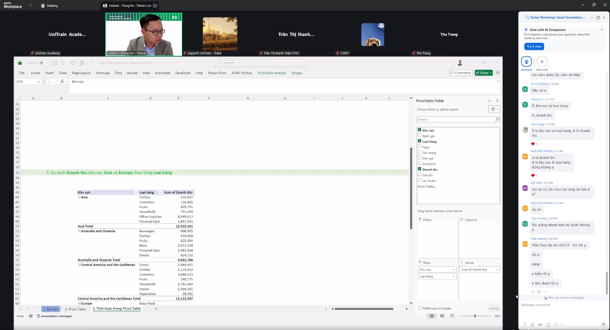Switch to sheet tab 2. Pivot Table
610x330 pixels.
click(76, 309)
